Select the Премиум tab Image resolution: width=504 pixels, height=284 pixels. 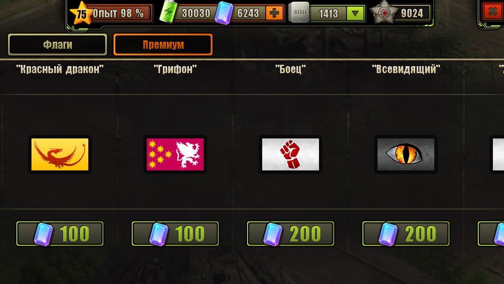click(x=163, y=45)
